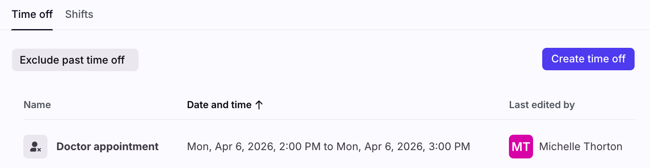Viewport: 650px width, 168px height.
Task: Click the ascending sort arrow icon
Action: click(x=259, y=105)
